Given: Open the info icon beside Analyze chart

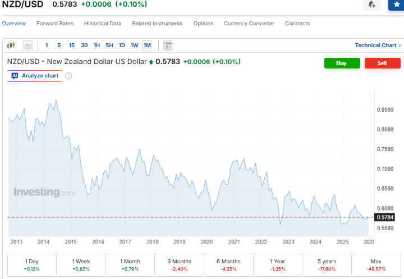Looking at the screenshot, I should [68, 76].
